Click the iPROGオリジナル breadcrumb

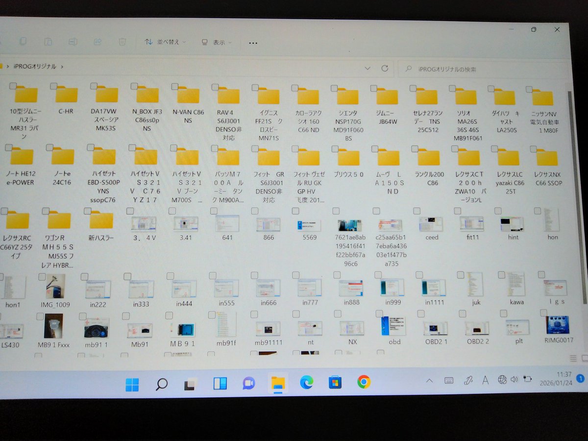coord(34,66)
